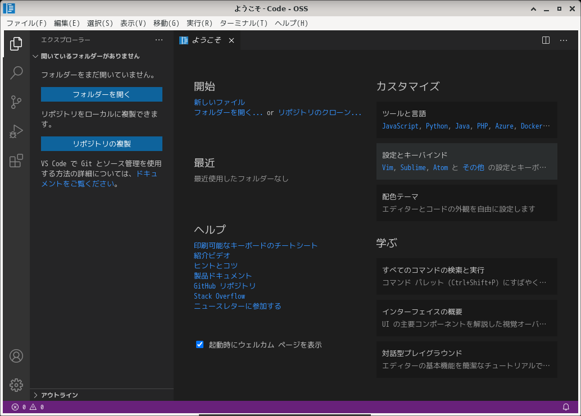Open the 紹介ビデオ link

tap(212, 255)
